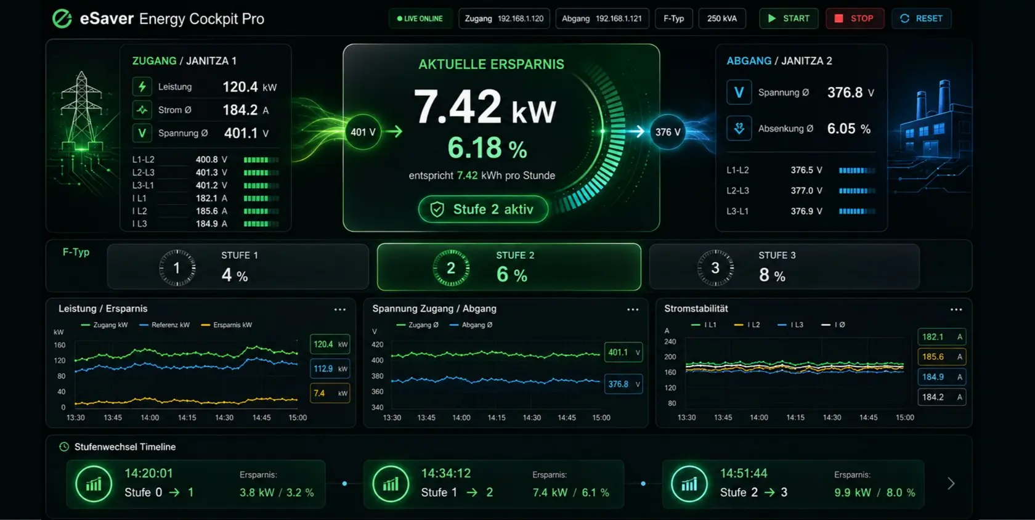
Task: Click the Stufenwechsel Timeline clock icon
Action: click(x=63, y=447)
